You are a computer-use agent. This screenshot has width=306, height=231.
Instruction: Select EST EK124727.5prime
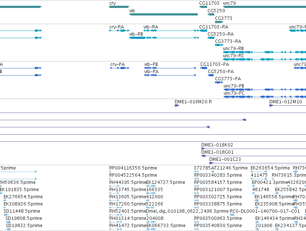click(165, 182)
